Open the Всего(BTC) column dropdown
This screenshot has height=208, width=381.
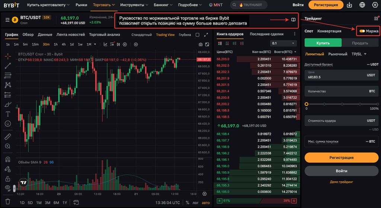(x=295, y=52)
